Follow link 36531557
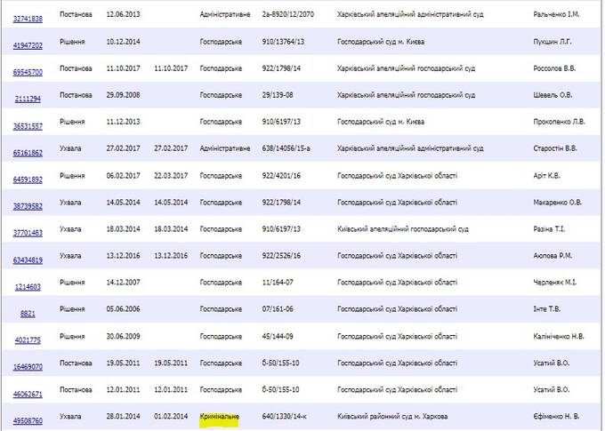This screenshot has width=605, height=431. click(28, 127)
